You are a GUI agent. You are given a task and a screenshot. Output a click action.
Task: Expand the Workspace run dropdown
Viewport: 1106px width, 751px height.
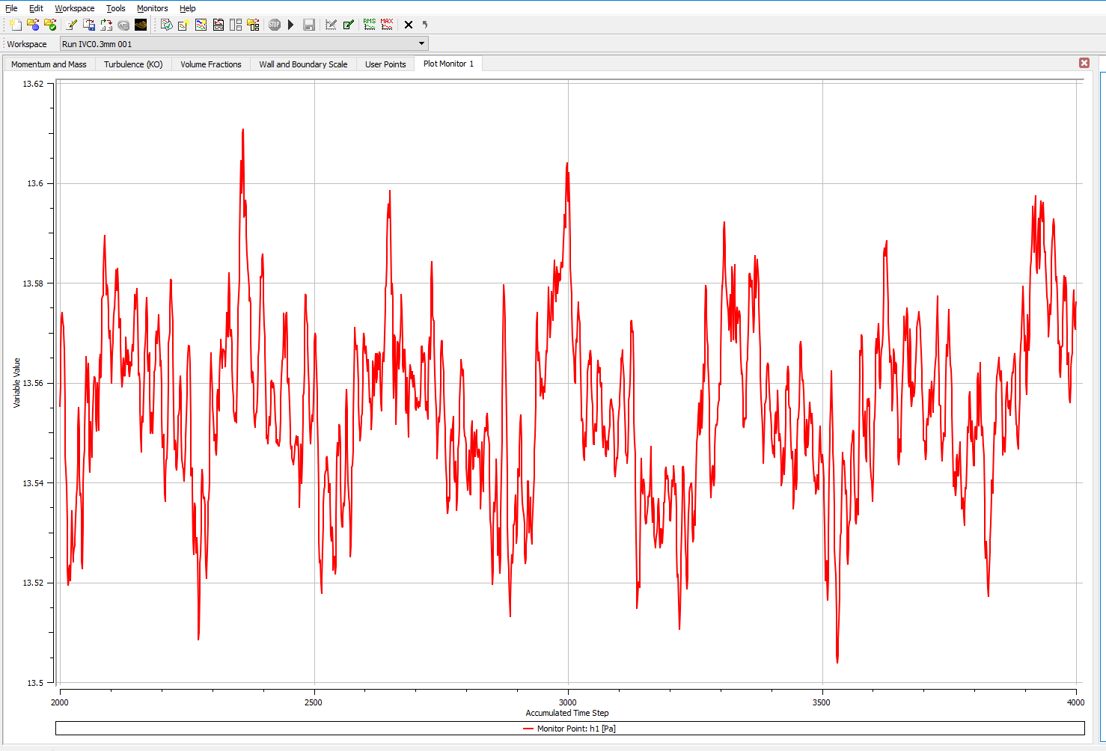421,44
